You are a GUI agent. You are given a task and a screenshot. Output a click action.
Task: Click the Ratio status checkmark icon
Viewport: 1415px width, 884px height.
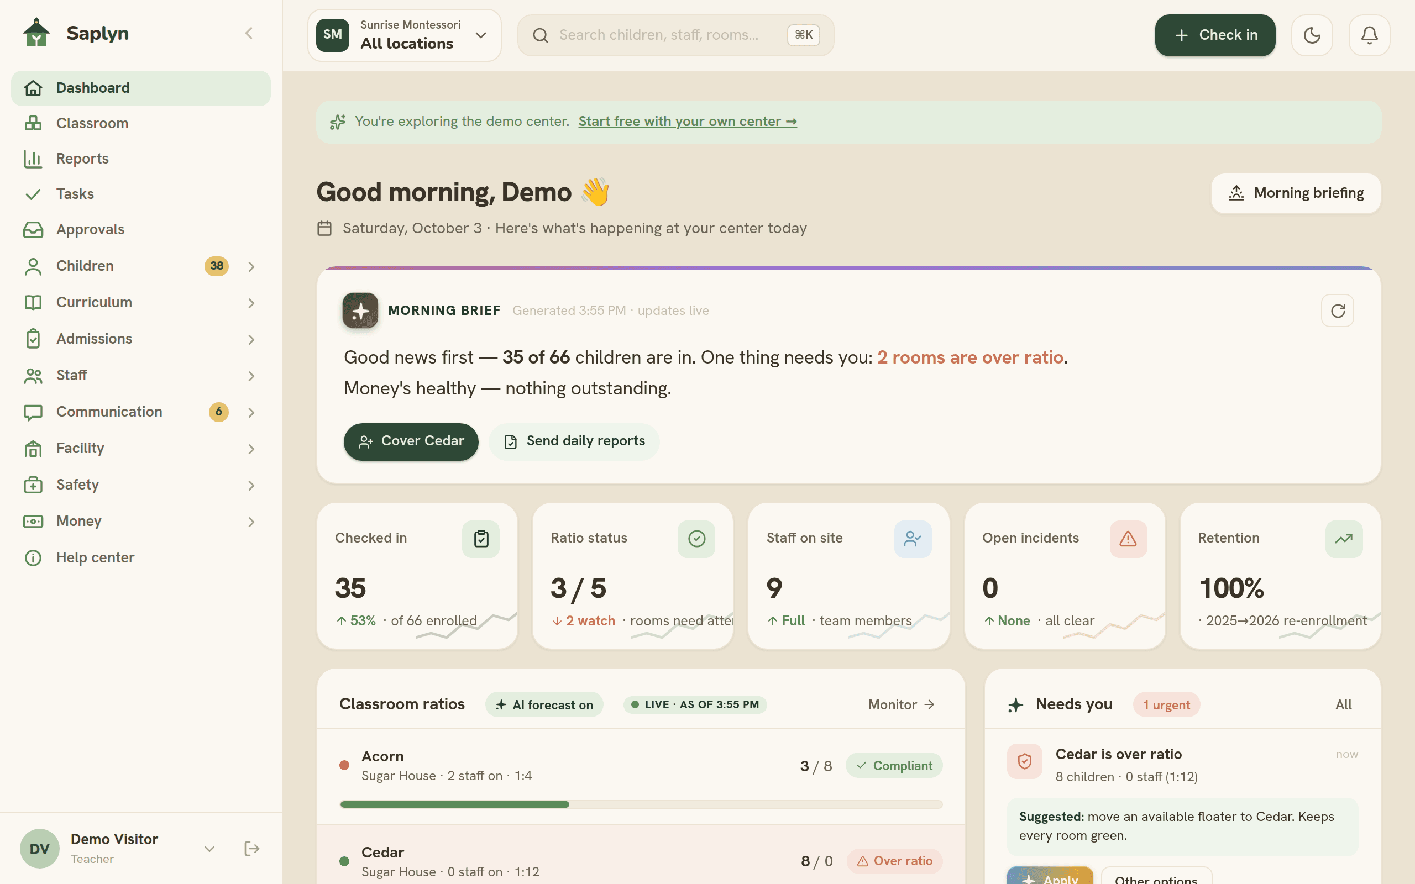pyautogui.click(x=696, y=539)
